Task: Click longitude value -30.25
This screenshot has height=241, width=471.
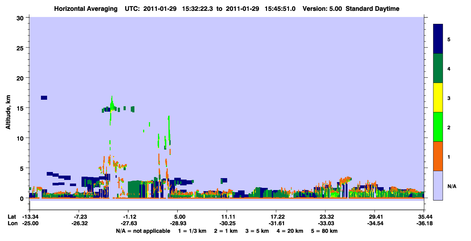Action: pyautogui.click(x=227, y=224)
